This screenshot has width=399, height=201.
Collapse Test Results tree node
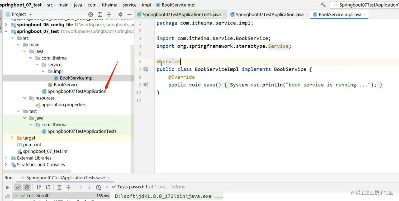pyautogui.click(x=16, y=196)
